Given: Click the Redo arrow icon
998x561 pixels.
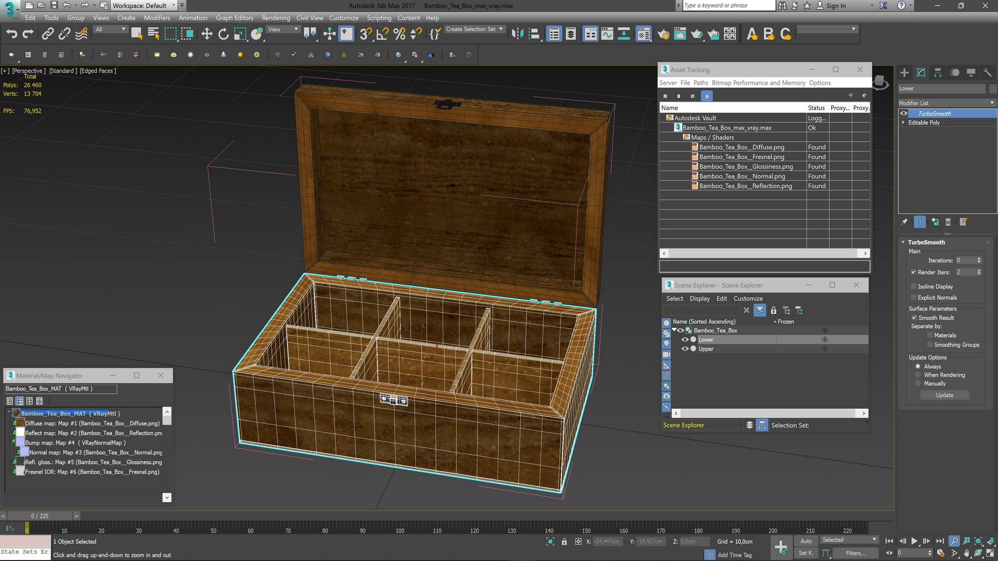Looking at the screenshot, I should point(28,34).
